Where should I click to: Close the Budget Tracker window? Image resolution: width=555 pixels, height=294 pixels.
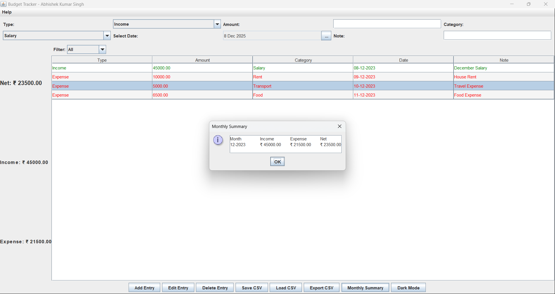546,4
